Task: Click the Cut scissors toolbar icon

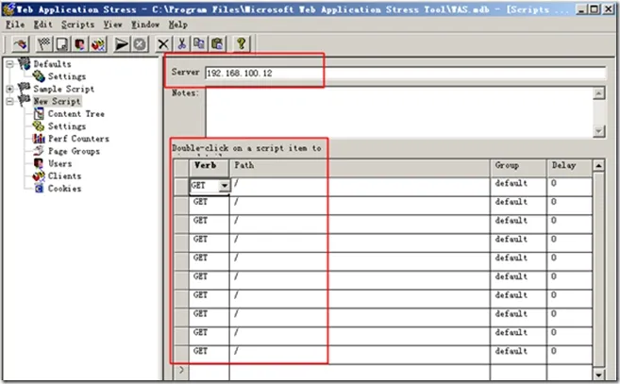Action: 181,44
